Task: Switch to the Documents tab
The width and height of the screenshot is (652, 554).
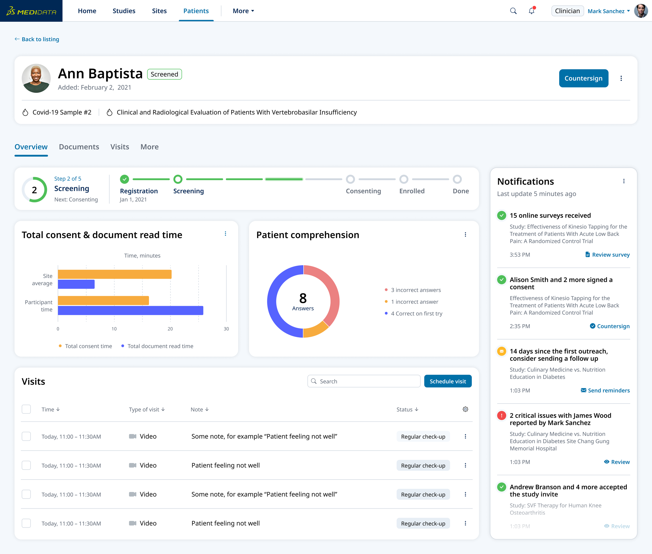Action: click(x=79, y=147)
